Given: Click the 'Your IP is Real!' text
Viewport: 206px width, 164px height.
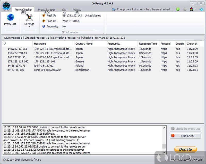Looking at the screenshot, I should [x=71, y=21].
